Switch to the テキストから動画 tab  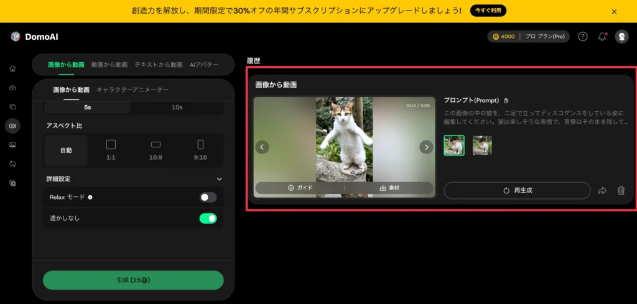(x=159, y=65)
